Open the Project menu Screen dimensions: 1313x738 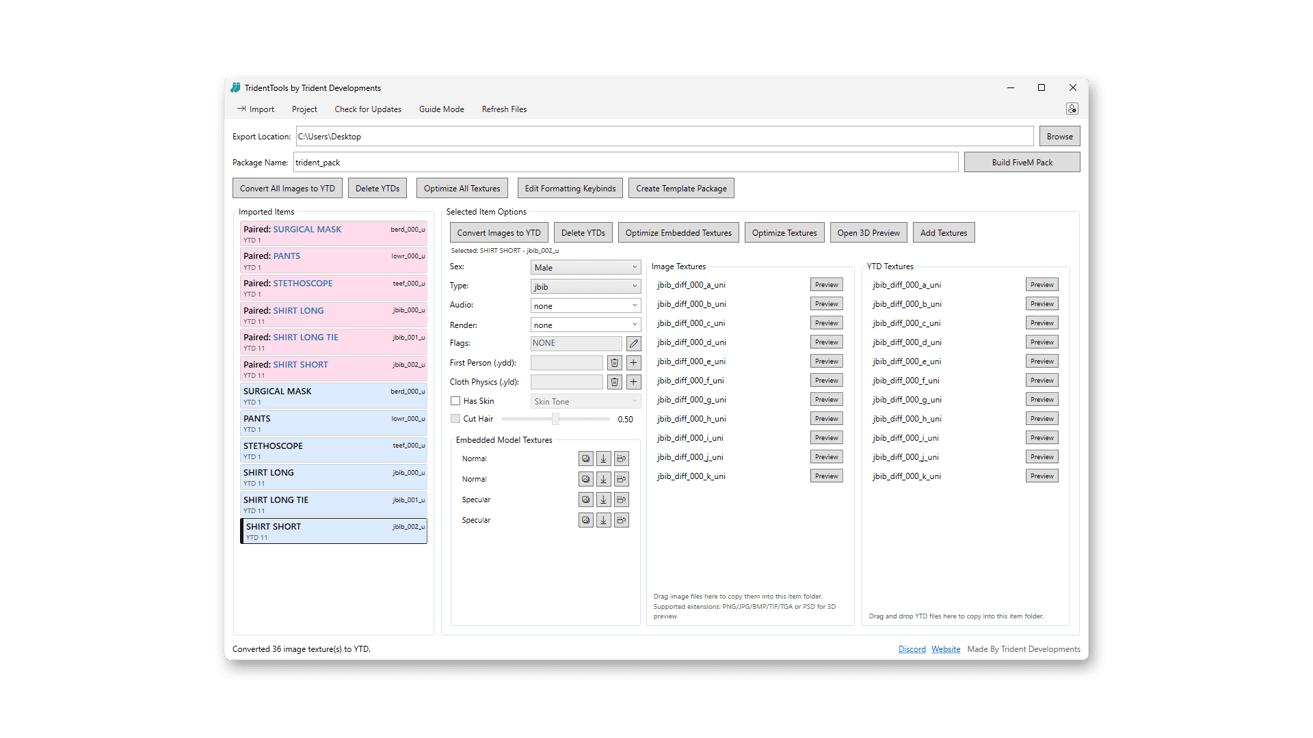point(304,109)
